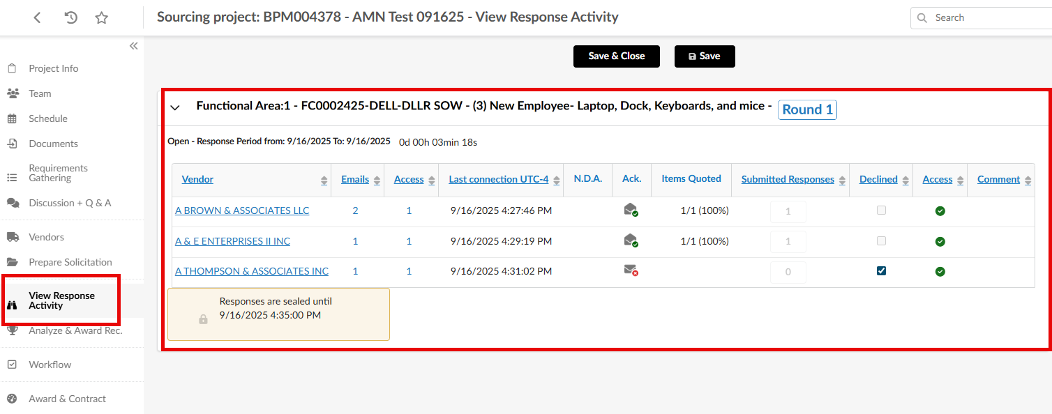Open A & E ENTERPRISES II INC link

(x=232, y=241)
